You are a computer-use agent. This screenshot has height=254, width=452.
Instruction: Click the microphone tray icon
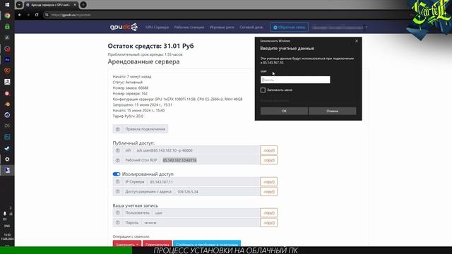pos(5,213)
